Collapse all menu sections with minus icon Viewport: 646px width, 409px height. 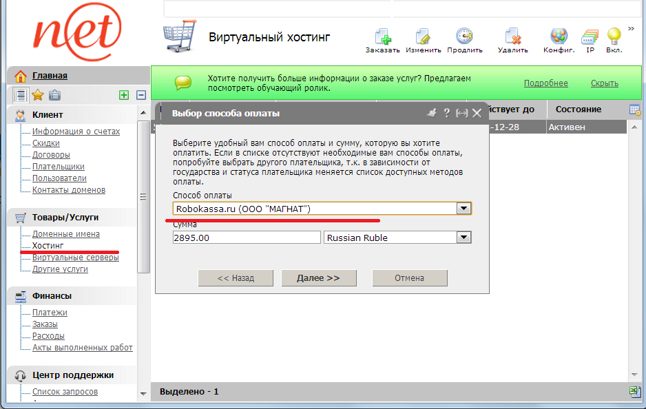tap(141, 96)
